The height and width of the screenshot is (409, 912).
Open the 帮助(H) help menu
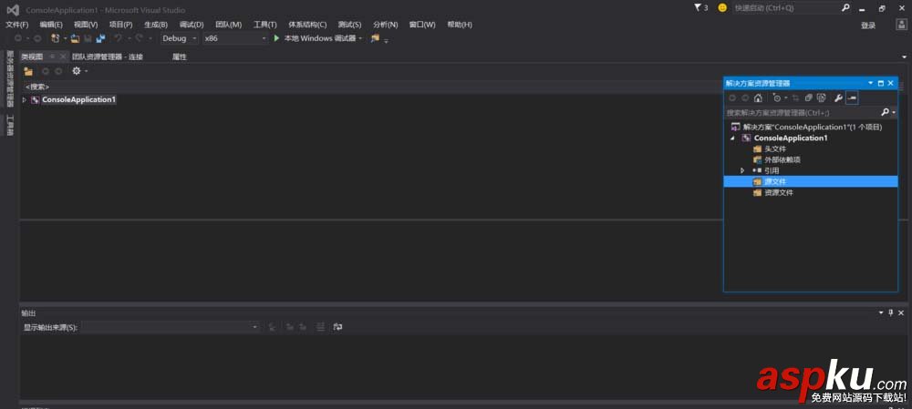(x=460, y=25)
